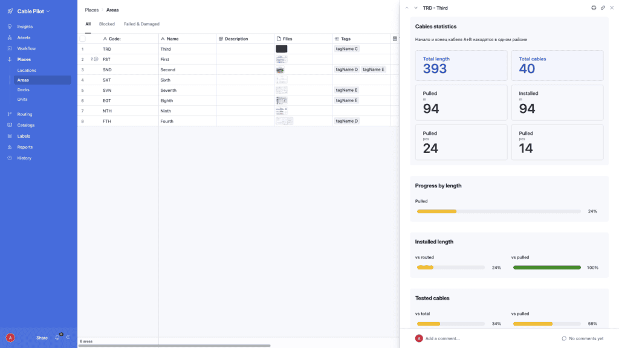The width and height of the screenshot is (619, 348).
Task: Go to the previous record with the up chevron
Action: [407, 8]
